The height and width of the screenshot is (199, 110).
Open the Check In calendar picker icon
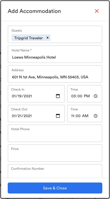click(58, 96)
